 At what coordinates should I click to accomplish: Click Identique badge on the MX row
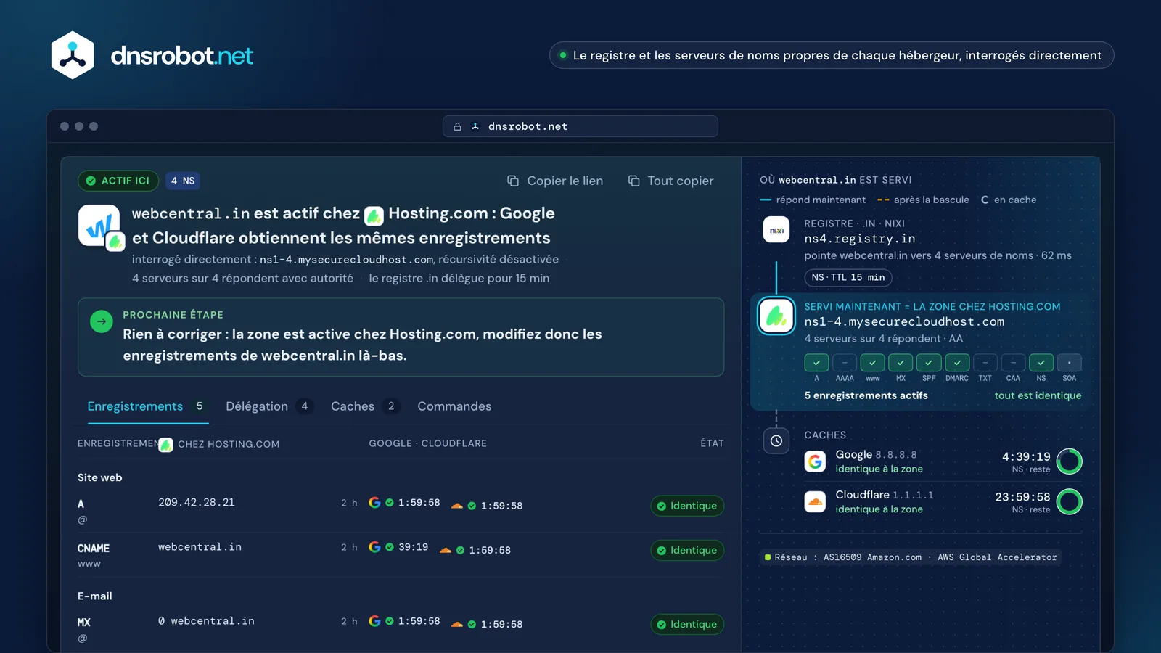click(x=687, y=624)
